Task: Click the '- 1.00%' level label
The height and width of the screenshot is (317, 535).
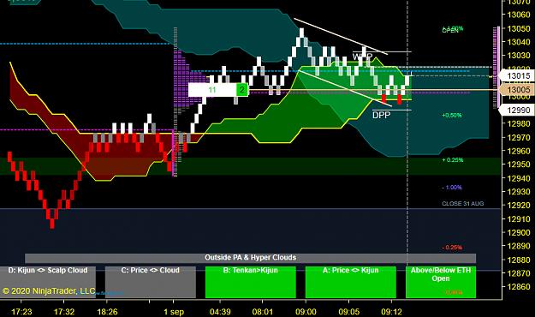Action: coord(452,188)
